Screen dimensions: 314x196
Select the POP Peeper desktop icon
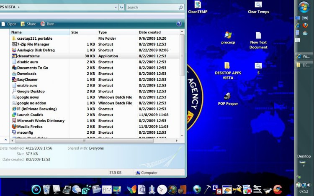(x=228, y=99)
